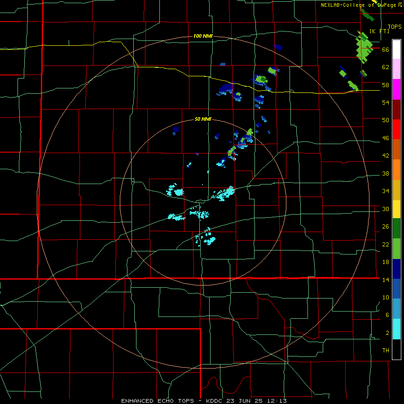
Task: Select the 46 legend value
Action: pos(386,138)
